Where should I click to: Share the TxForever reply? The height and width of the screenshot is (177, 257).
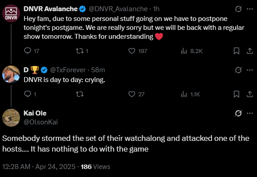(249, 94)
